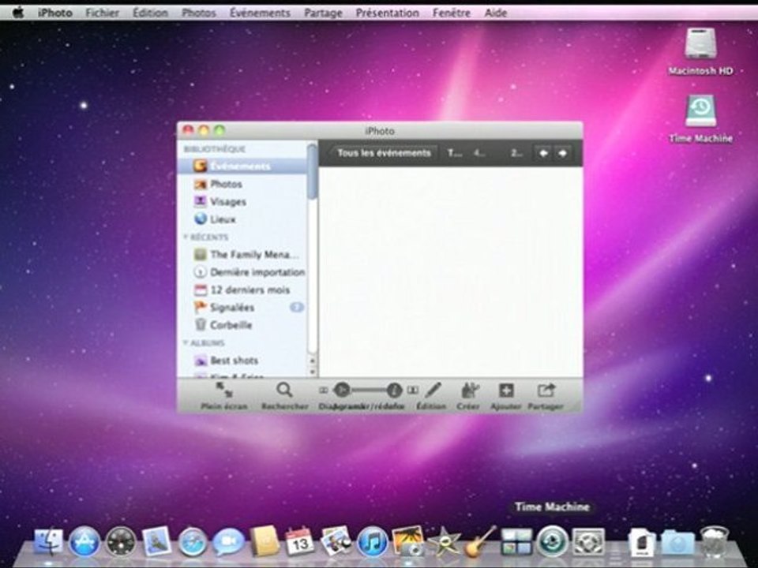Image resolution: width=758 pixels, height=568 pixels.
Task: Open the Présentation menu
Action: click(x=387, y=13)
